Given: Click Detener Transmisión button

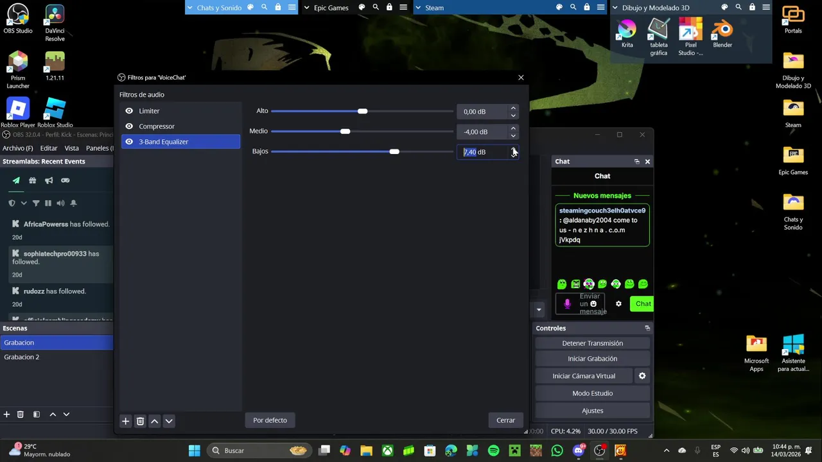Looking at the screenshot, I should click(x=592, y=343).
